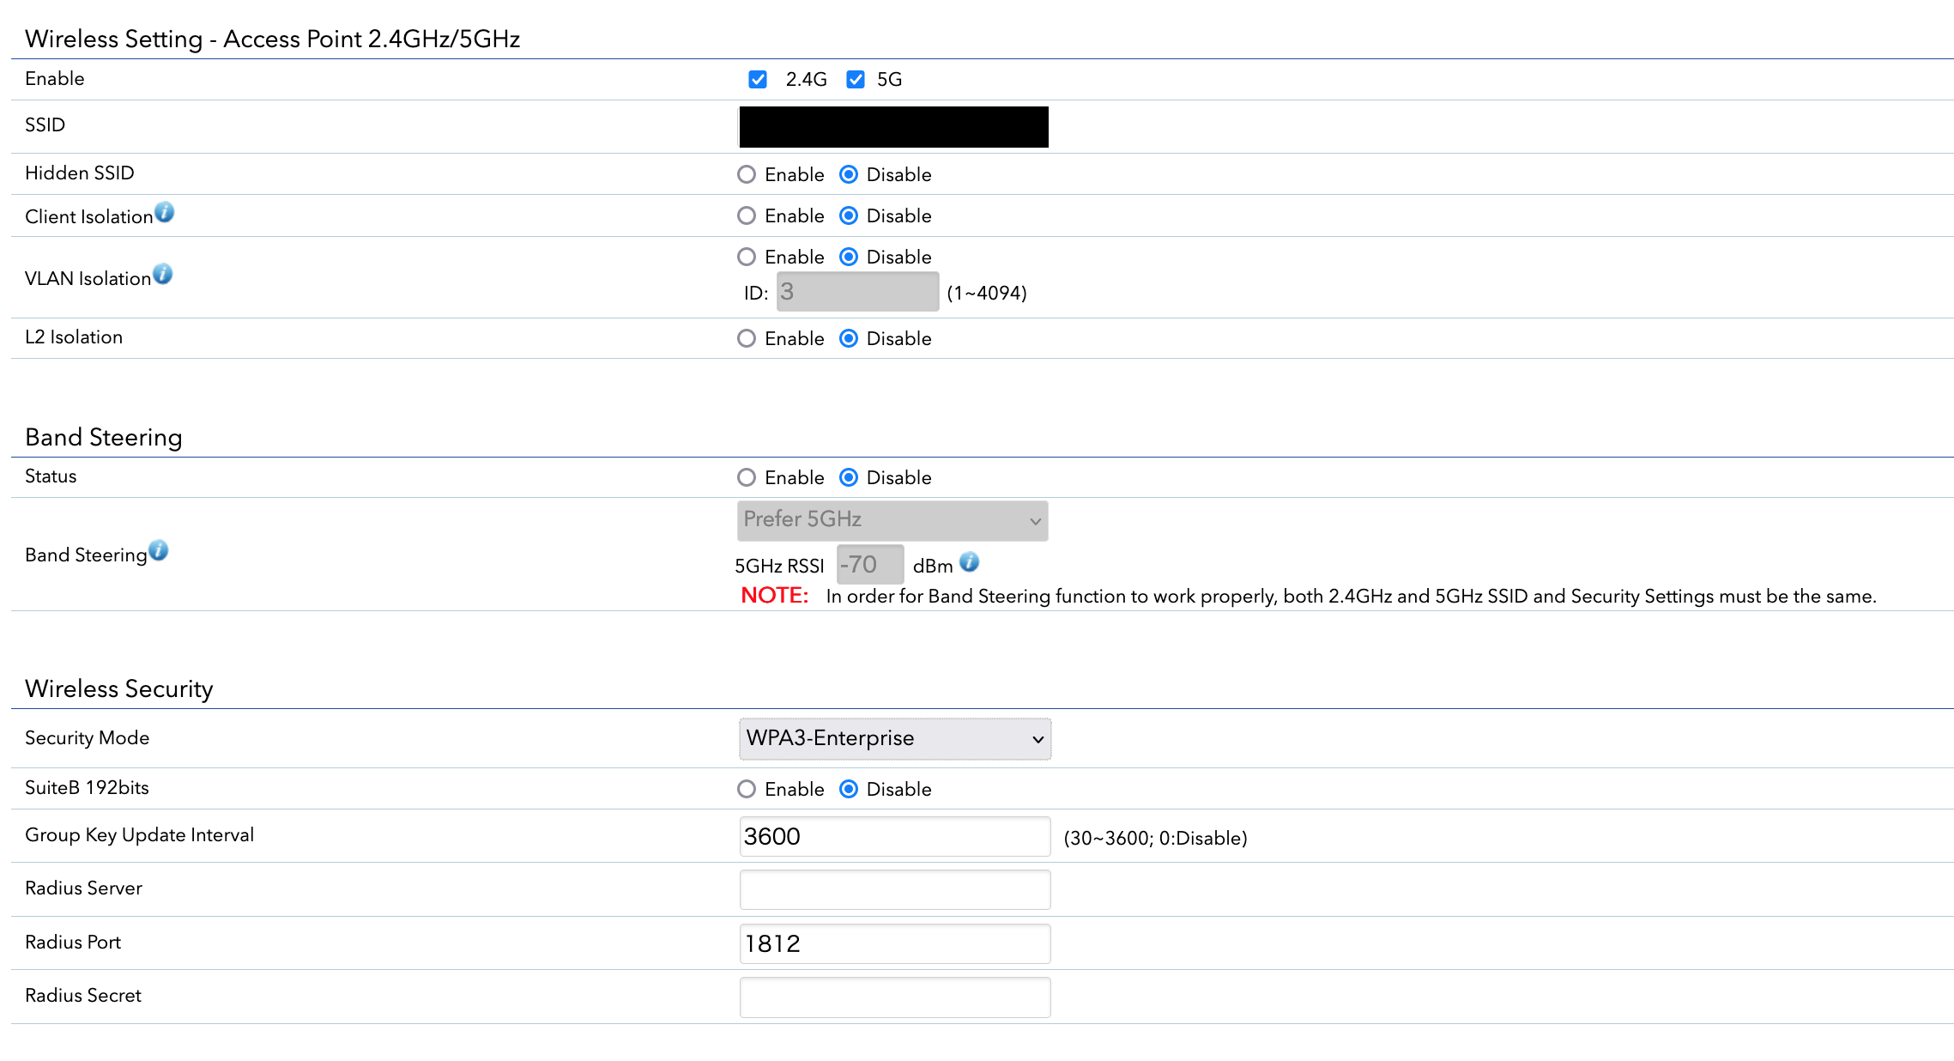Viewport: 1954px width, 1061px height.
Task: Click the 5GHz RSSI dBm info icon
Action: pyautogui.click(x=969, y=563)
